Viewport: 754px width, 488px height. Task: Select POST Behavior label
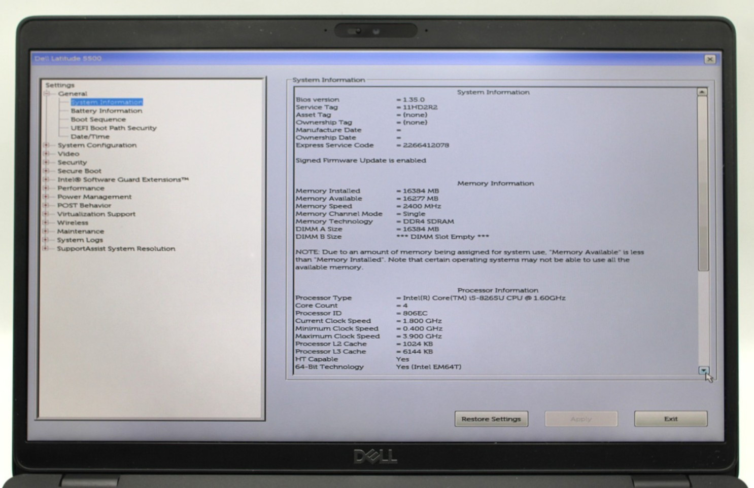click(x=84, y=206)
